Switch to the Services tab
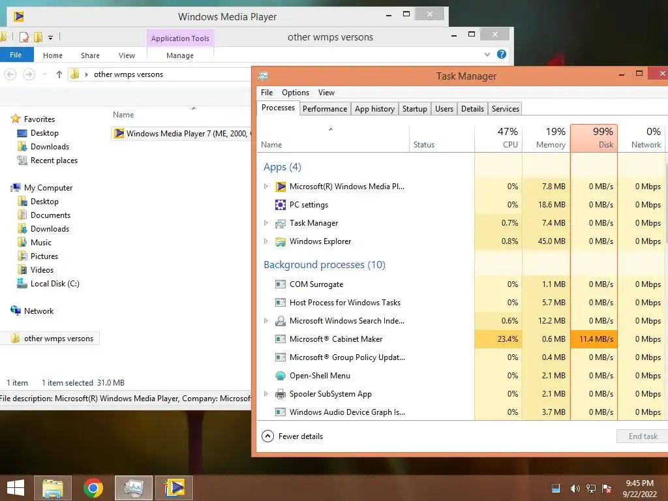This screenshot has height=501, width=668. tap(506, 109)
